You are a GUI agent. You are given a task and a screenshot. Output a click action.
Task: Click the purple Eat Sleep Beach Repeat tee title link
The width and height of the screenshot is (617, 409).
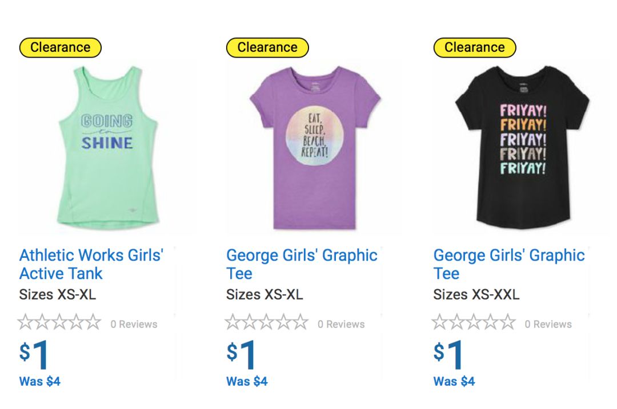[x=302, y=264]
